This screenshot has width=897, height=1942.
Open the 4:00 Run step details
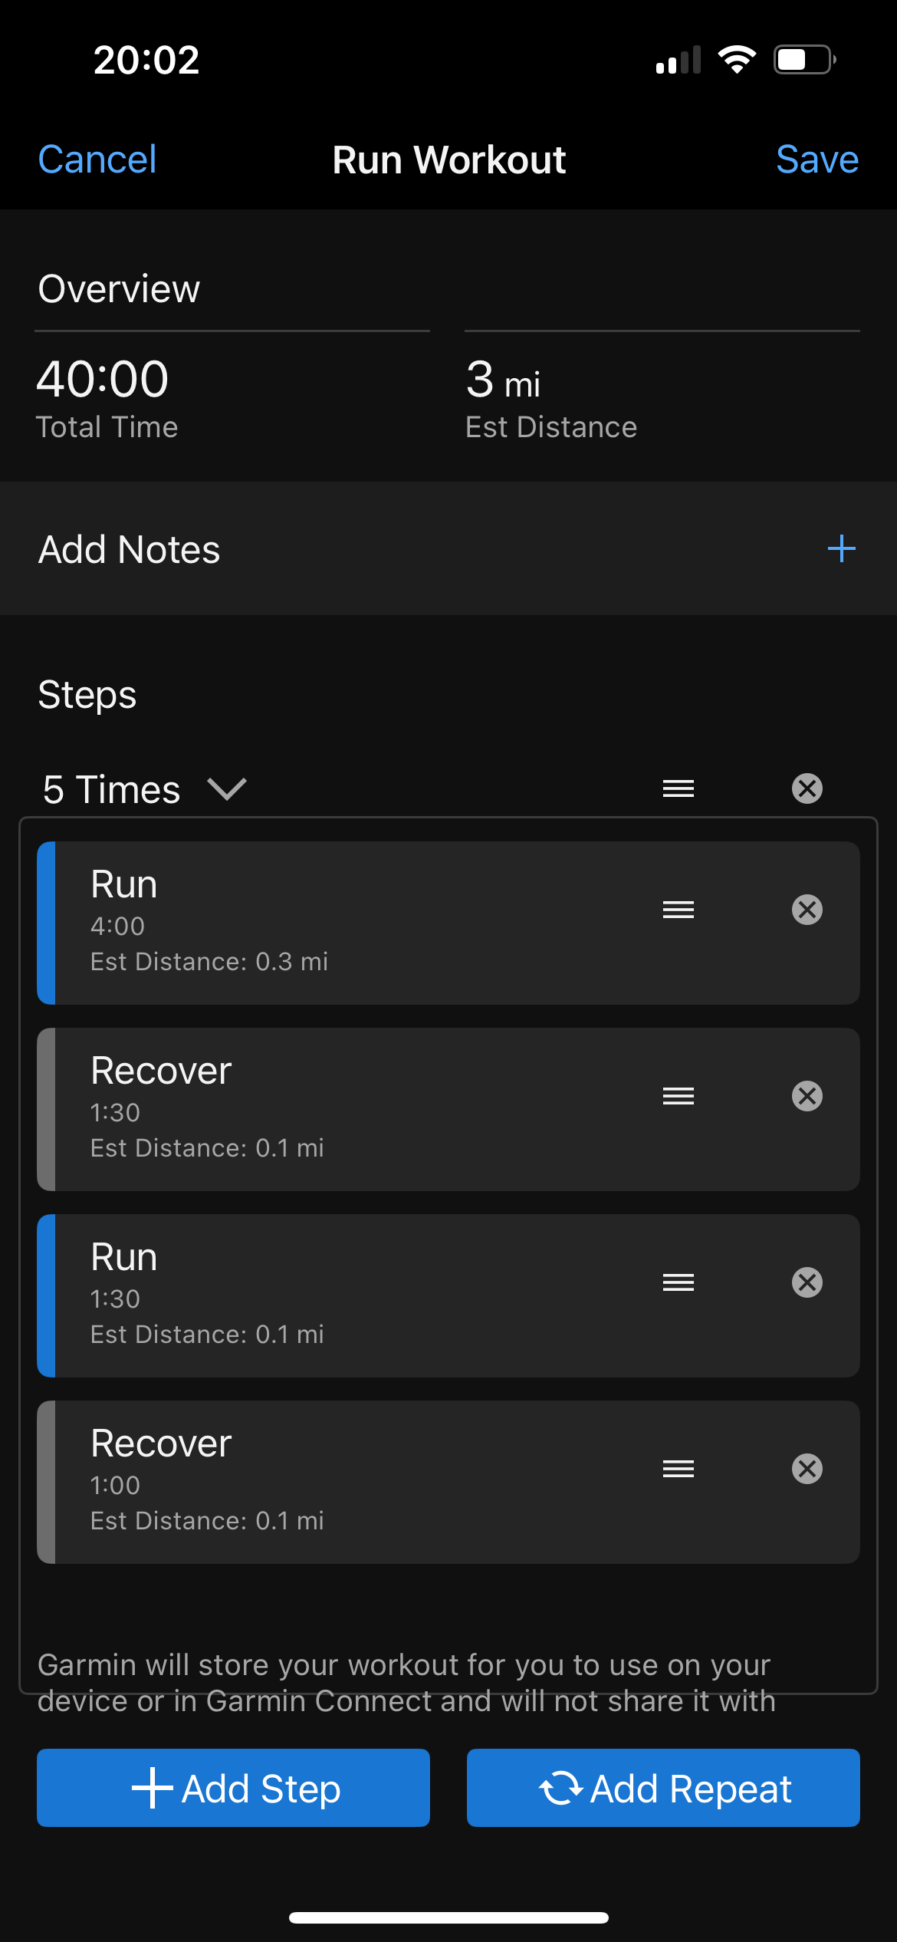(x=307, y=923)
